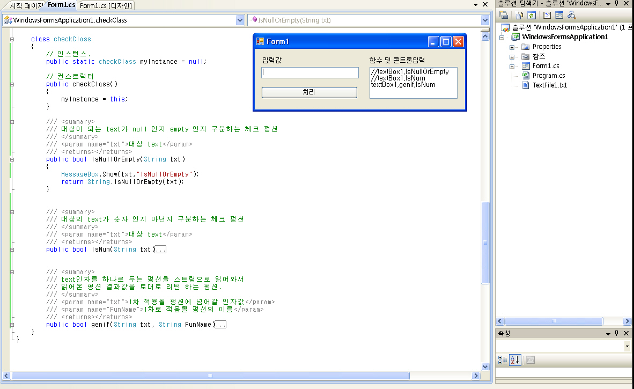
Task: Refresh the Solution Explorer
Action: (x=532, y=16)
